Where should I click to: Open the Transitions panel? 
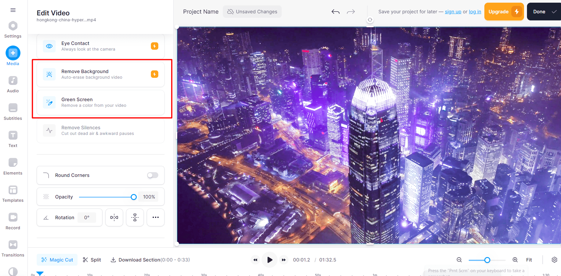tap(13, 244)
